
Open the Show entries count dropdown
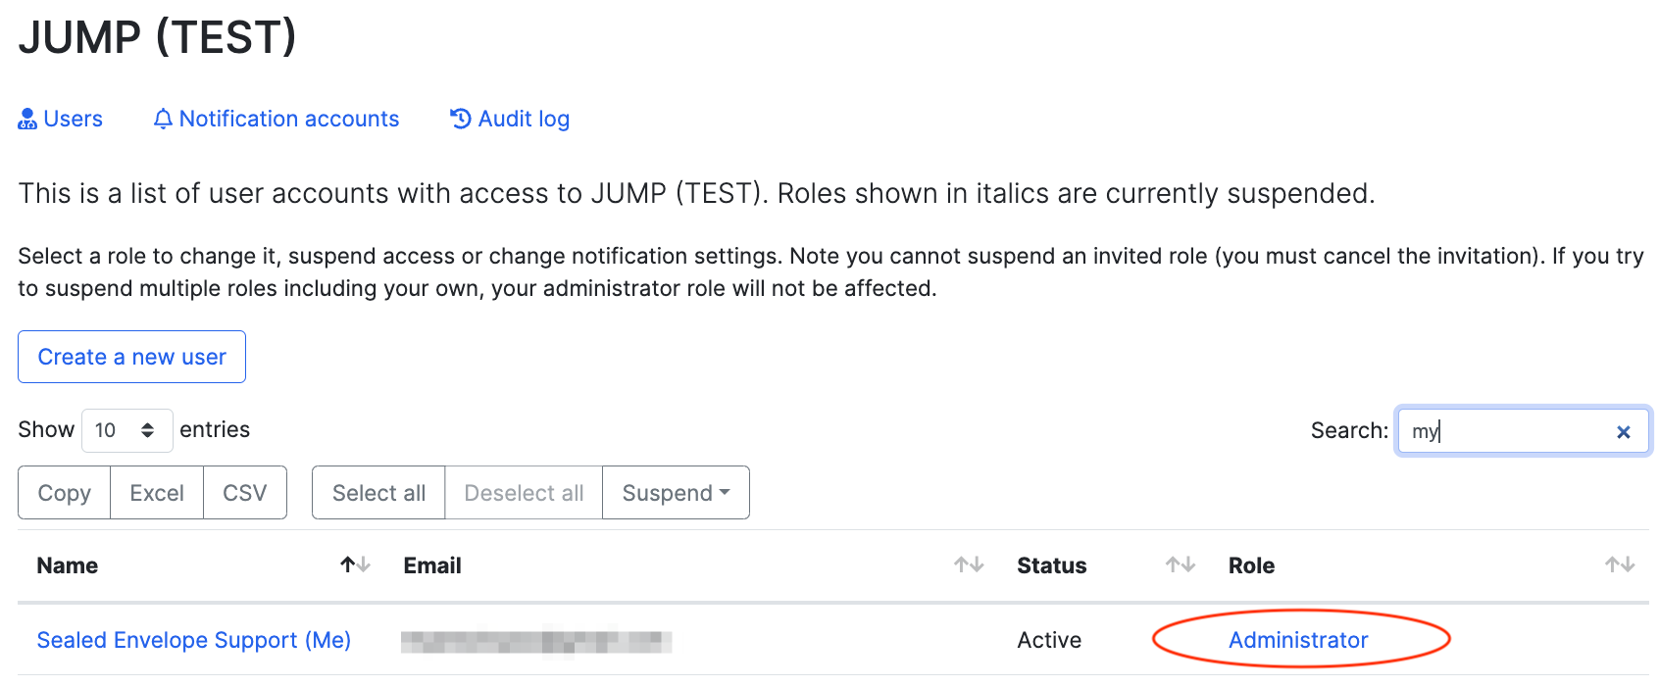[x=127, y=430]
